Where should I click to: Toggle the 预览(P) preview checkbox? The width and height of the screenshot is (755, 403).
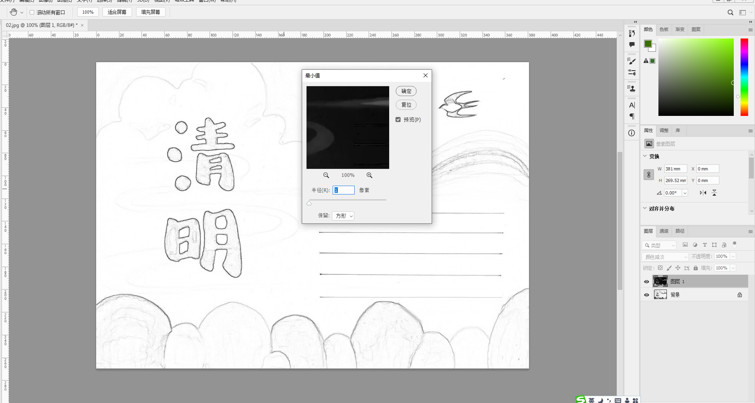coord(398,119)
